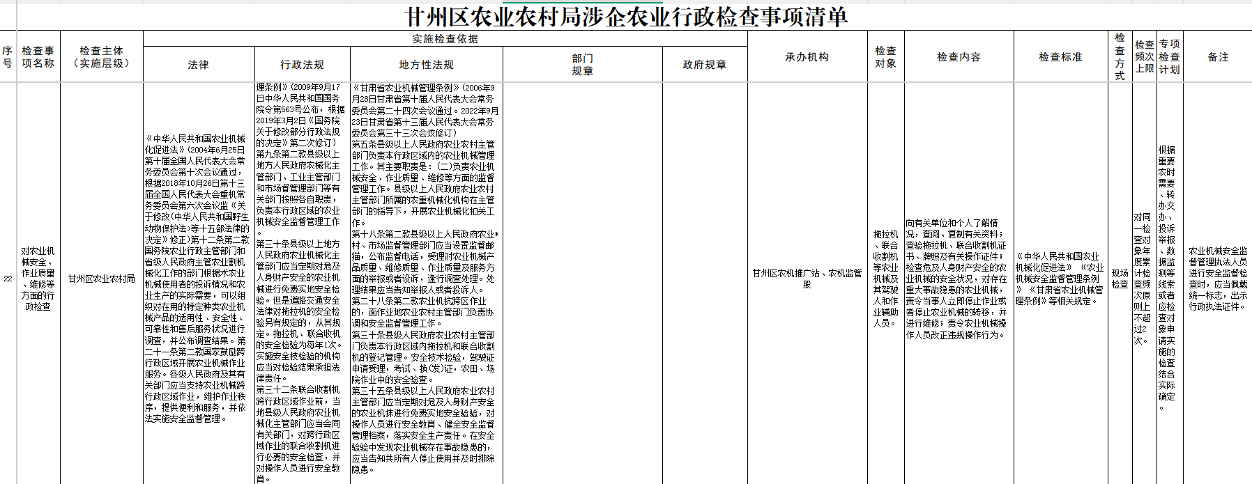Select the 行政法规 sub-header cell
This screenshot has height=484, width=1252.
point(302,65)
